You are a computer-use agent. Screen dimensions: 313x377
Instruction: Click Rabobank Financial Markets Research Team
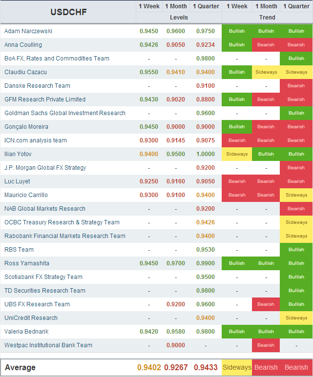click(65, 236)
